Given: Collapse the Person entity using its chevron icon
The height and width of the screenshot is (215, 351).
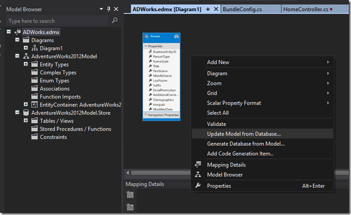Looking at the screenshot, I should 176,36.
